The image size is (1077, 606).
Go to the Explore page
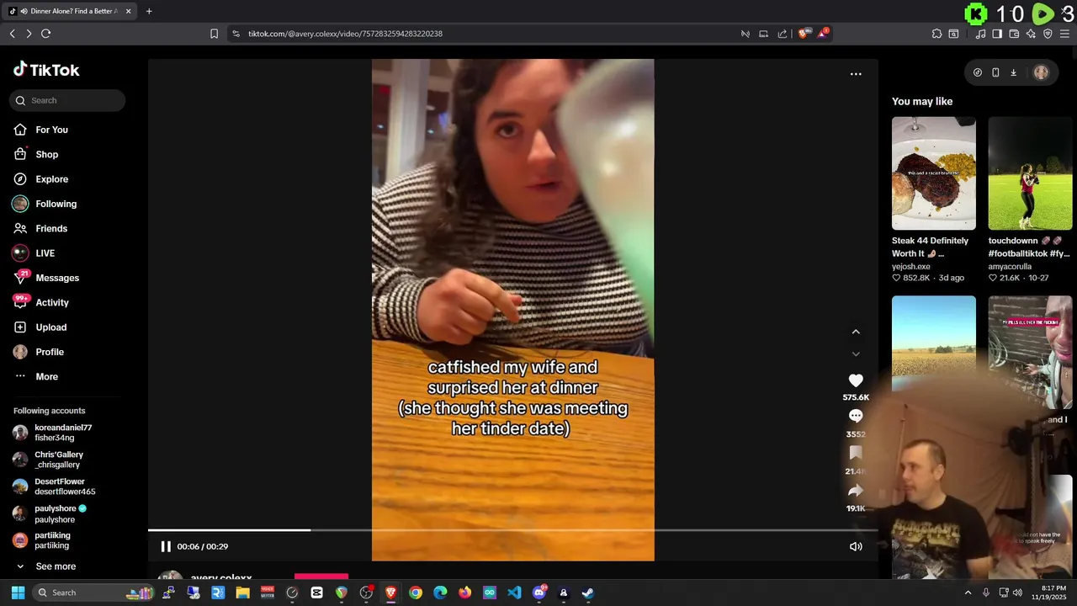[51, 179]
